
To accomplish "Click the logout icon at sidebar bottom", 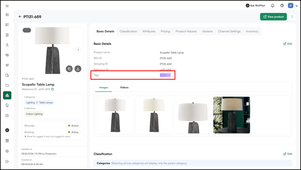I will tap(7, 161).
